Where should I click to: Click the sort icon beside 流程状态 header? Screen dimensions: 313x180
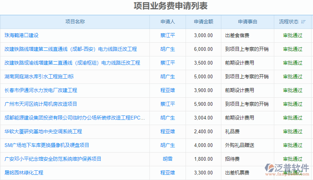(303, 22)
